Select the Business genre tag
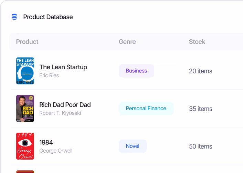243x173 pixels. [x=136, y=71]
